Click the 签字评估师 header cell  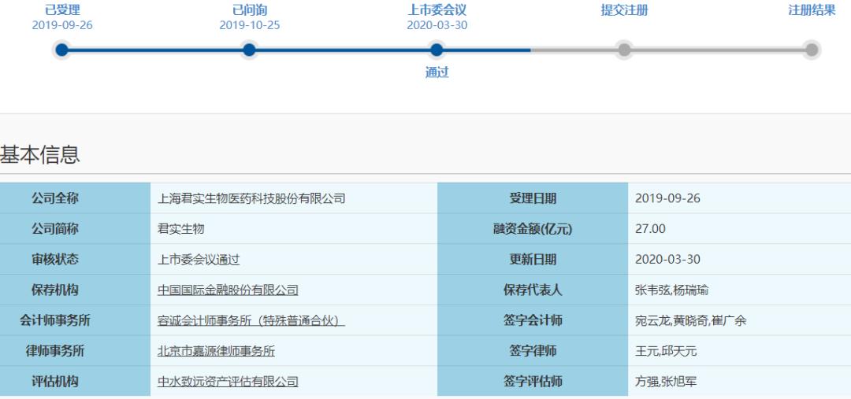[533, 382]
